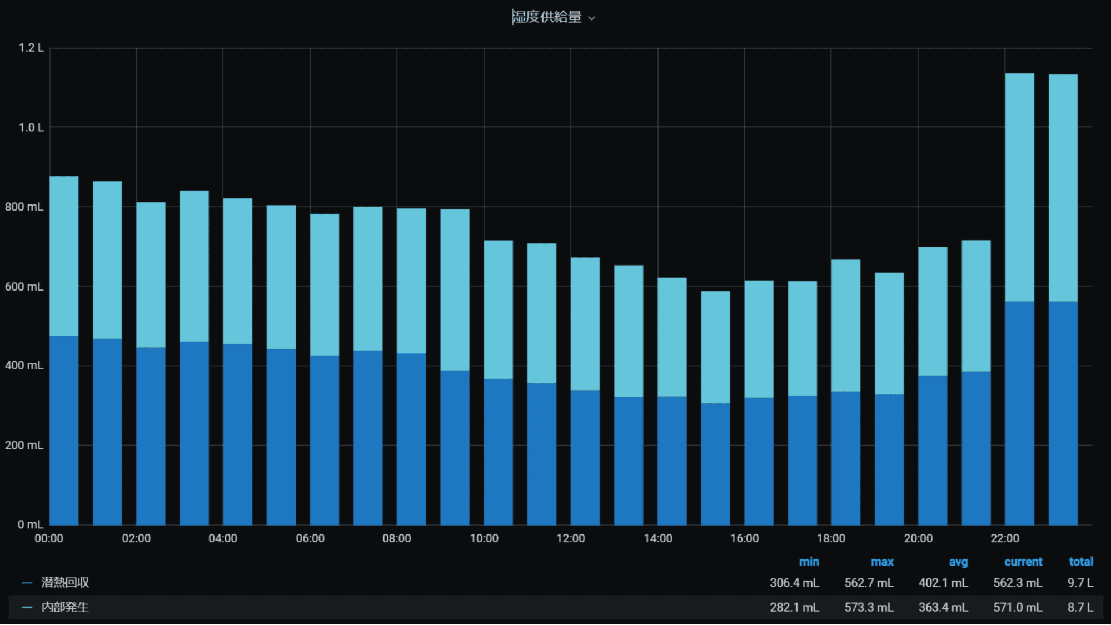Sort the legend by the max column
The image size is (1111, 625).
point(882,562)
